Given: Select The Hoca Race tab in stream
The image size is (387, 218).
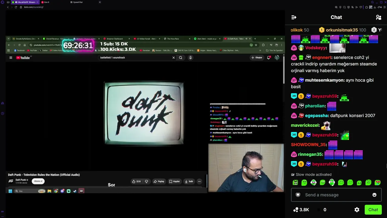Looking at the screenshot, I should click(x=177, y=39).
